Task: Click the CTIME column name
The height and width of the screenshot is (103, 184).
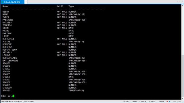Action: pyautogui.click(x=6, y=28)
